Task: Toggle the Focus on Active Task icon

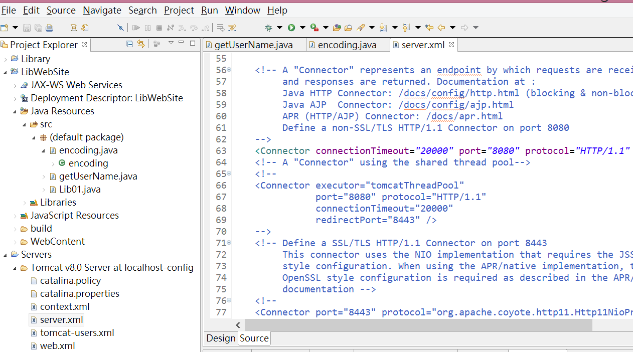Action: coord(157,44)
